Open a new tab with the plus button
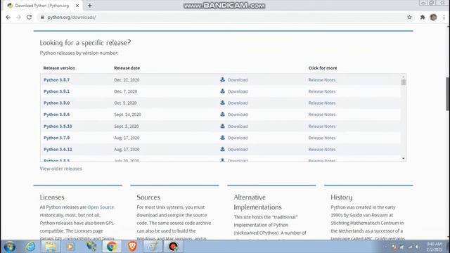This screenshot has width=450, height=253. [x=90, y=6]
